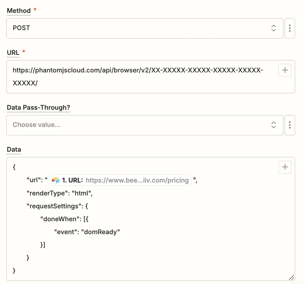Click the three-dot menu beside Method field
The height and width of the screenshot is (284, 305).
290,28
